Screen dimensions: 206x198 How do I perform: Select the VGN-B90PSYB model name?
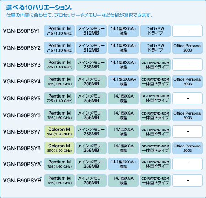[22, 180]
